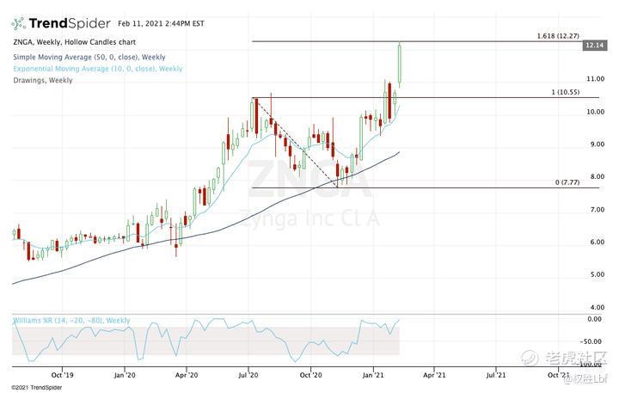Click the Jul '21 date axis label

[x=496, y=375]
